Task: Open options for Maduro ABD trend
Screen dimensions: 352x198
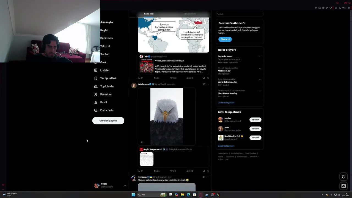Action: [260, 68]
